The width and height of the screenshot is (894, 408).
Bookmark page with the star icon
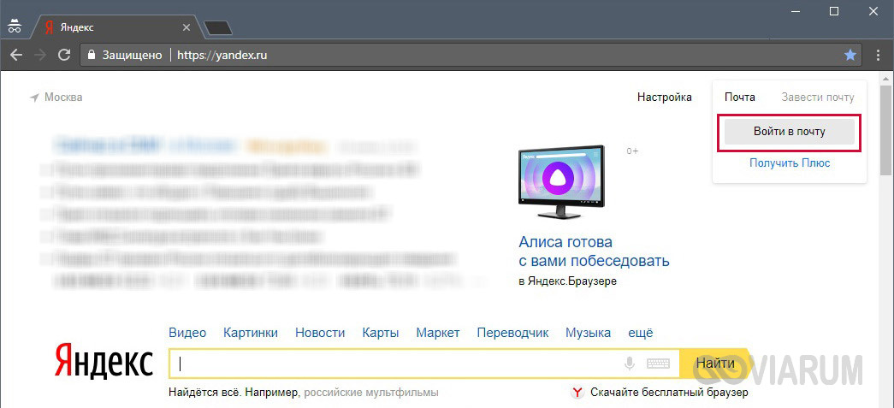[x=850, y=56]
